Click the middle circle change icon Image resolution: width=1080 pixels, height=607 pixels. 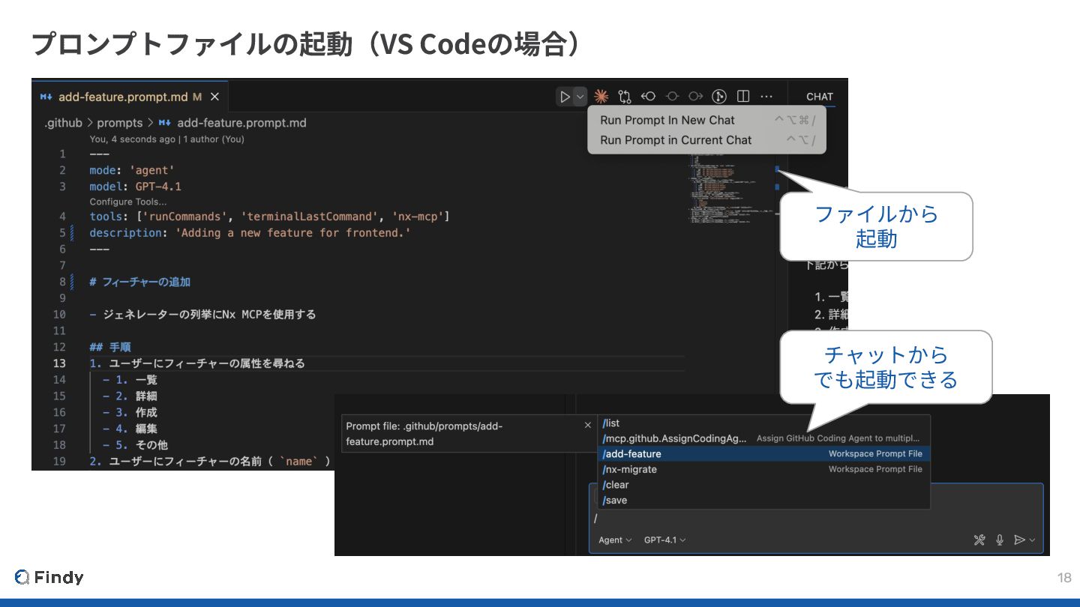click(x=672, y=96)
